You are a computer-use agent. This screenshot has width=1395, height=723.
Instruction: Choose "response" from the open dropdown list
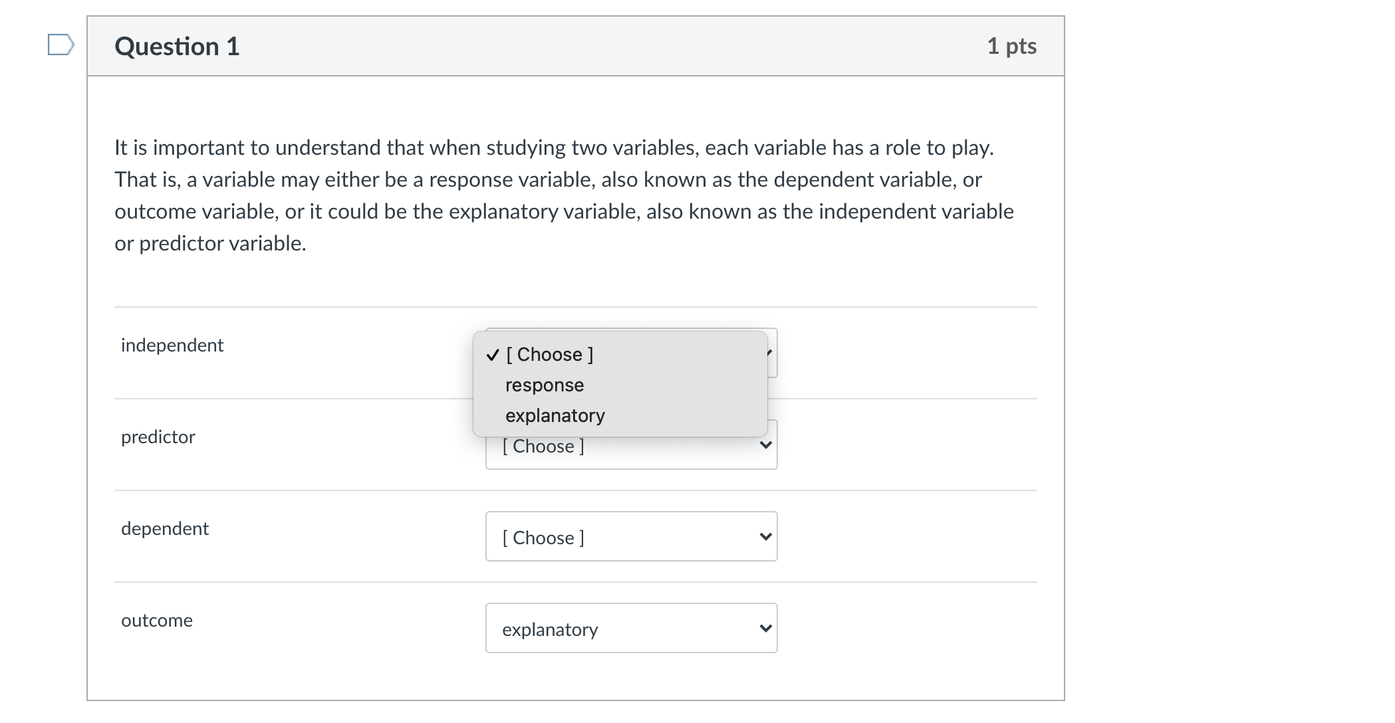pyautogui.click(x=545, y=385)
